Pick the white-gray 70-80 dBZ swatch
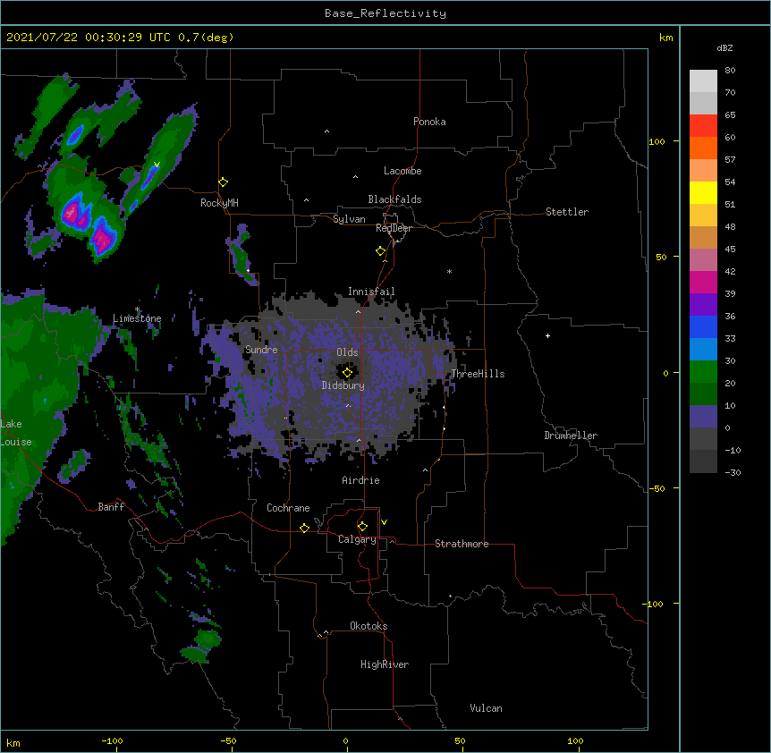Image resolution: width=771 pixels, height=753 pixels. pos(703,81)
